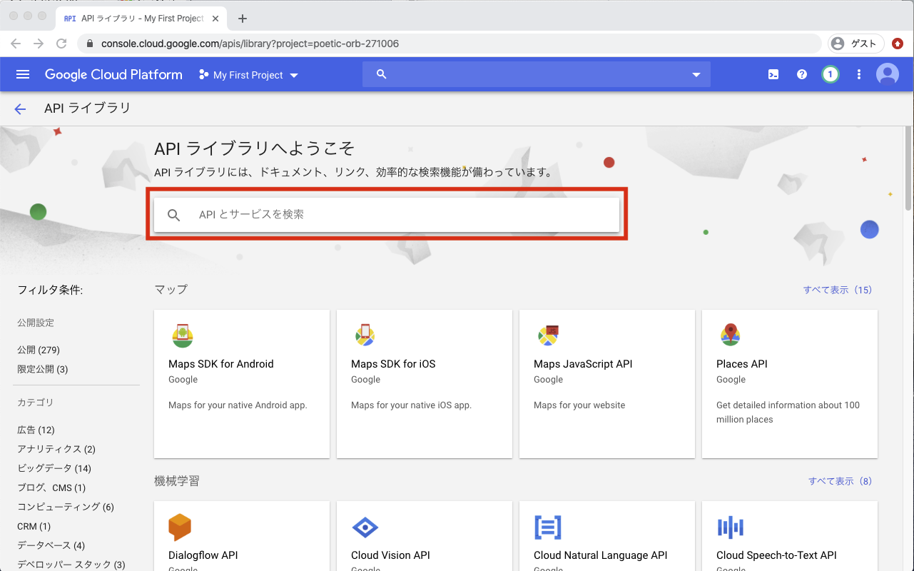Open the navigation hamburger menu

click(x=22, y=74)
